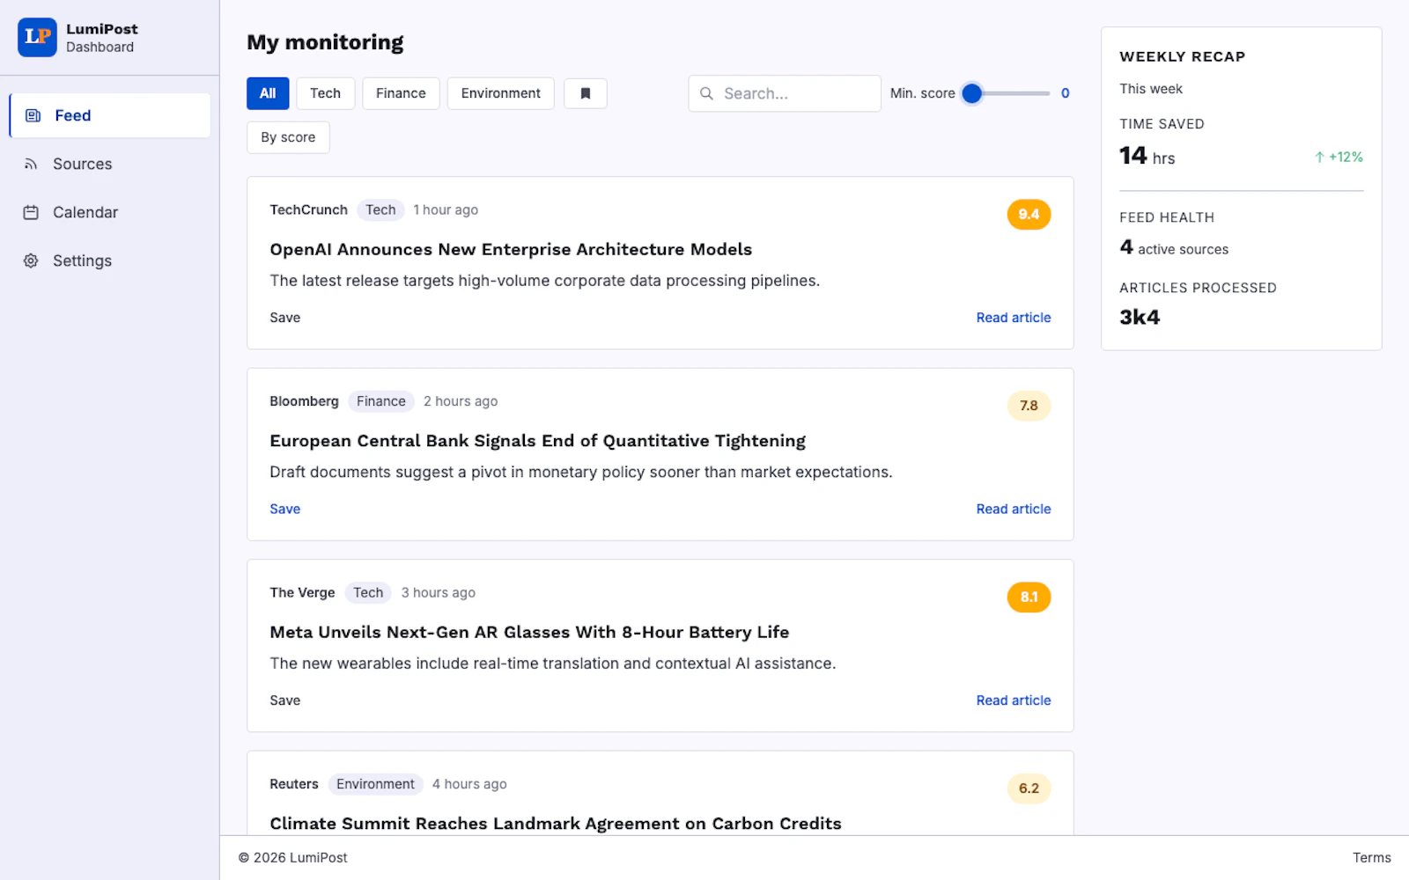The image size is (1409, 880).
Task: Click the Tech tag on the TechCrunch article
Action: tap(380, 209)
